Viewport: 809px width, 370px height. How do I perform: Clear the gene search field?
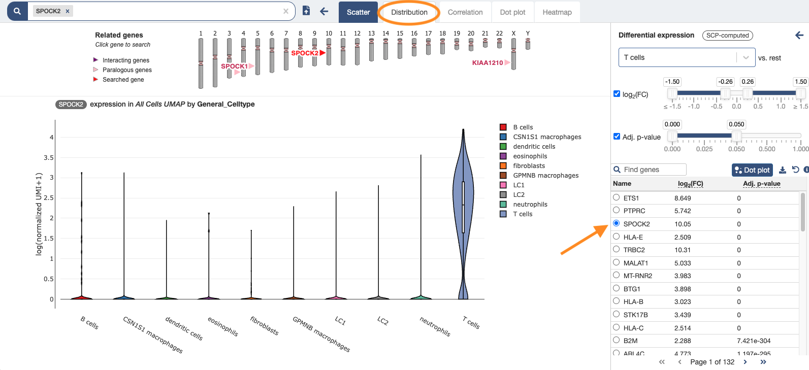pos(286,11)
